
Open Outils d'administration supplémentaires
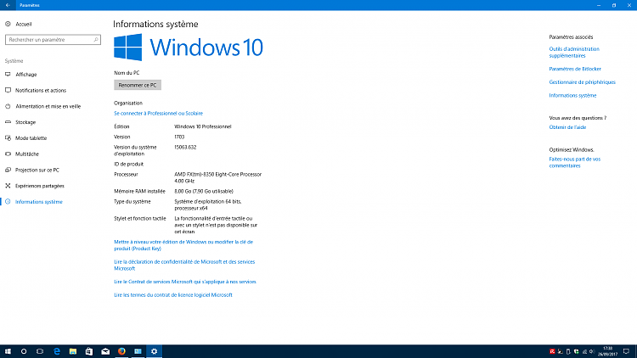(574, 53)
